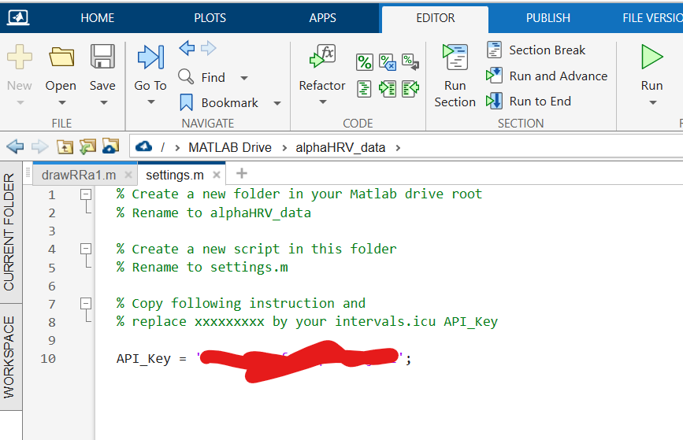Screen dimensions: 683x440
Task: Click Run and Advance
Action: coord(547,76)
